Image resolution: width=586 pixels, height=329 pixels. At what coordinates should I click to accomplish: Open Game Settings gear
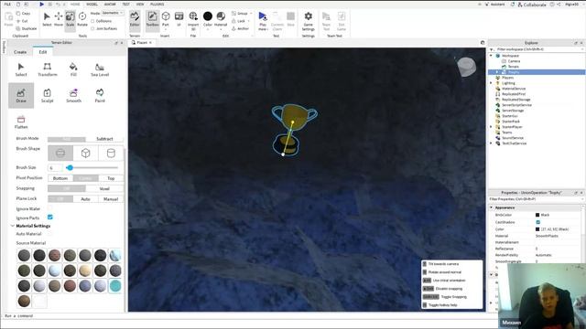pyautogui.click(x=308, y=20)
